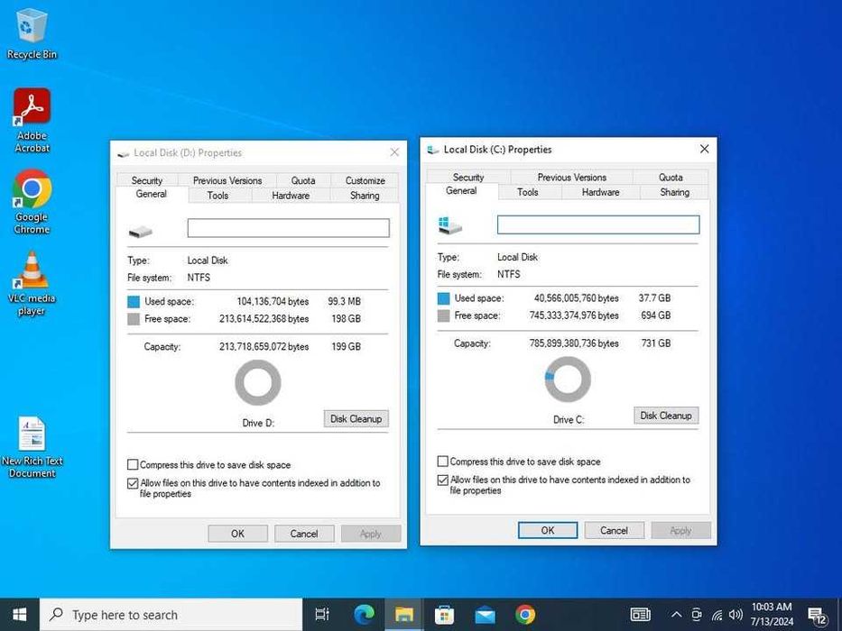This screenshot has height=631, width=842.
Task: Open the Customize tab in D: Properties
Action: (x=365, y=180)
